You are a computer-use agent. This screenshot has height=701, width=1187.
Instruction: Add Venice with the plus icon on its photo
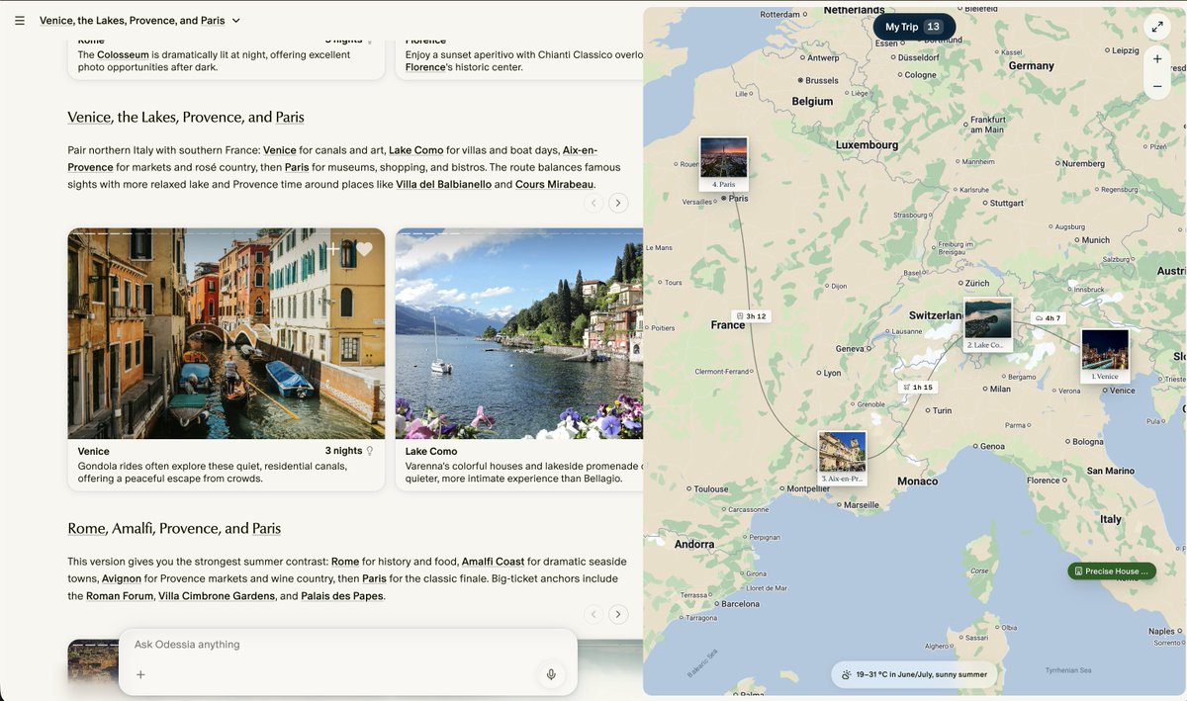tap(334, 249)
